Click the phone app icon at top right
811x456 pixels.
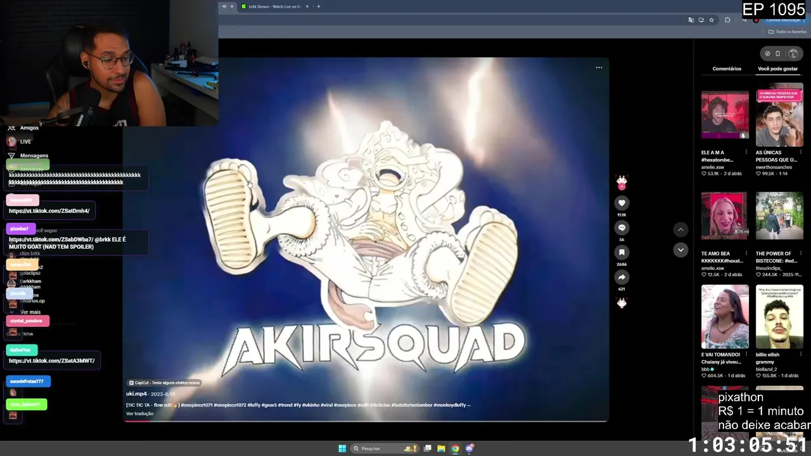(x=778, y=54)
